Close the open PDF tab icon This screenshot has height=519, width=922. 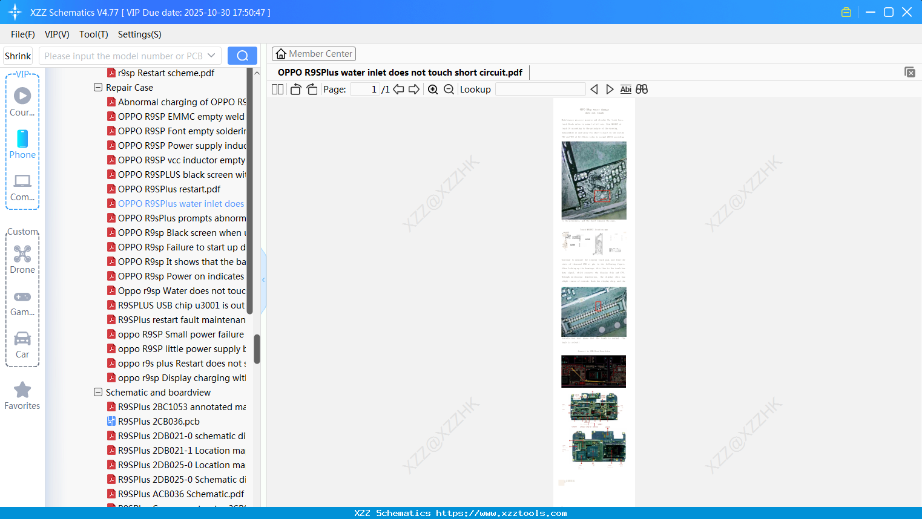(x=910, y=72)
